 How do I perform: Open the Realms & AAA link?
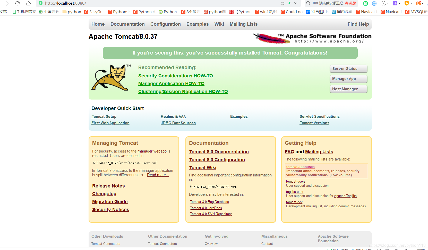pos(173,117)
